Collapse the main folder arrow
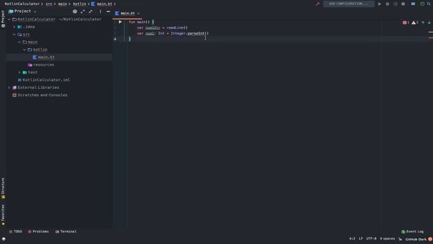This screenshot has width=433, height=244. [20, 42]
